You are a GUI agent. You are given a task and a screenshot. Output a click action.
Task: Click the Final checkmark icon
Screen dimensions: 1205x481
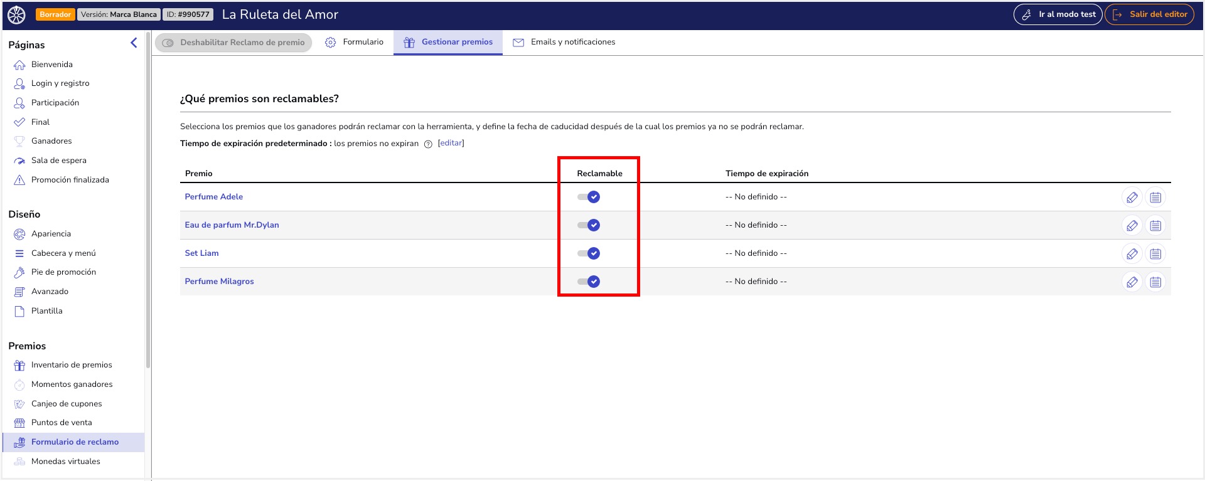(x=19, y=122)
